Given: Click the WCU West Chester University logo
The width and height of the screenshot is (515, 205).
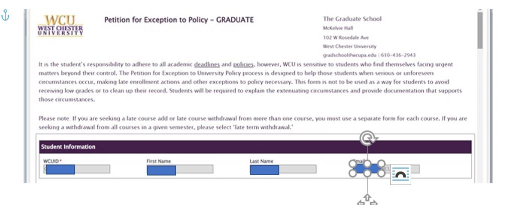Looking at the screenshot, I should pyautogui.click(x=61, y=25).
